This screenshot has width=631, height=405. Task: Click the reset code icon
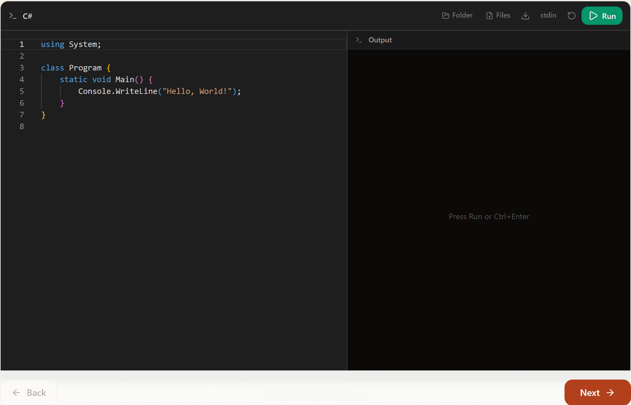[x=571, y=16]
